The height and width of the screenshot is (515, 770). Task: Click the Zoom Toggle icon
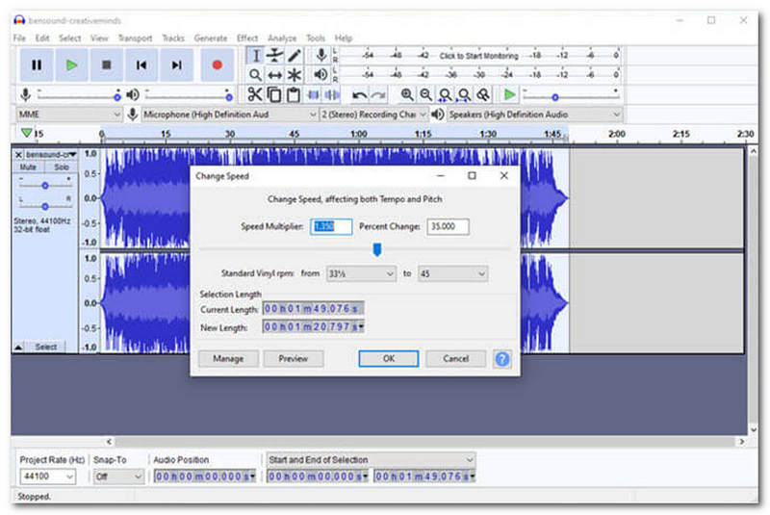tap(483, 94)
